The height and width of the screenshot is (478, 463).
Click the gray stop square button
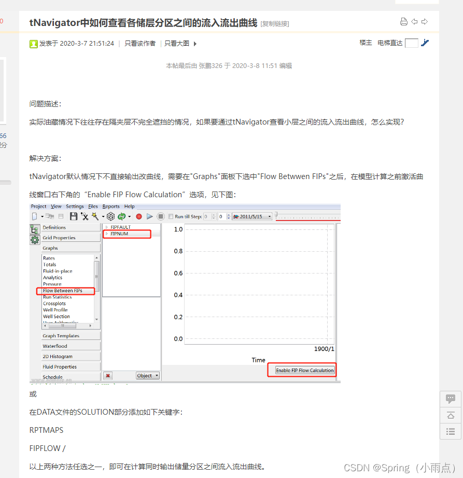[x=161, y=216]
